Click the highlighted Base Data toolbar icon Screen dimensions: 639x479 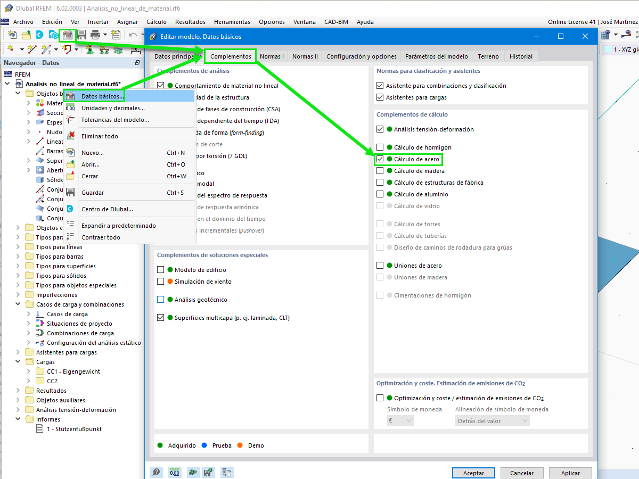click(68, 35)
